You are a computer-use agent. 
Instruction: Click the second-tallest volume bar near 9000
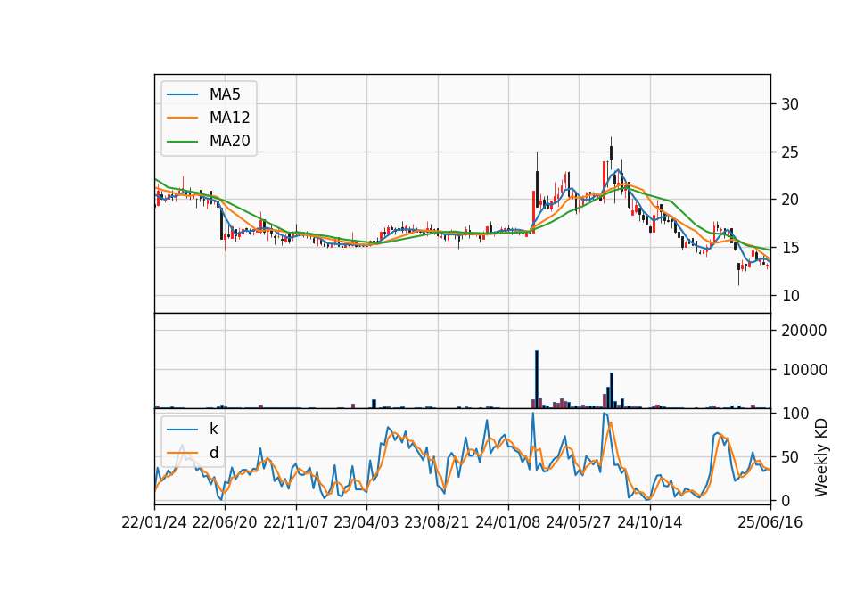tap(612, 390)
